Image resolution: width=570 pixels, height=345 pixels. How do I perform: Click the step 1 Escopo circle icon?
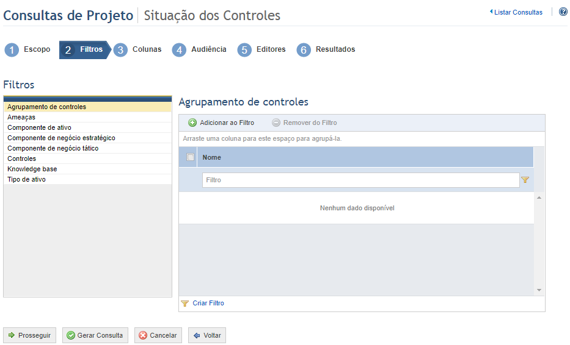click(12, 50)
